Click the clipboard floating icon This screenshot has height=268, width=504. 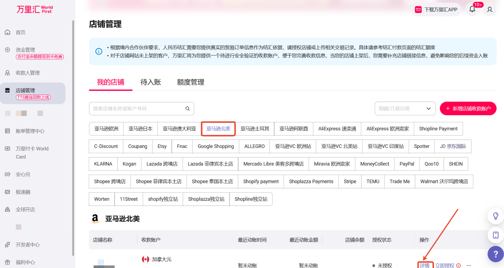(495, 235)
